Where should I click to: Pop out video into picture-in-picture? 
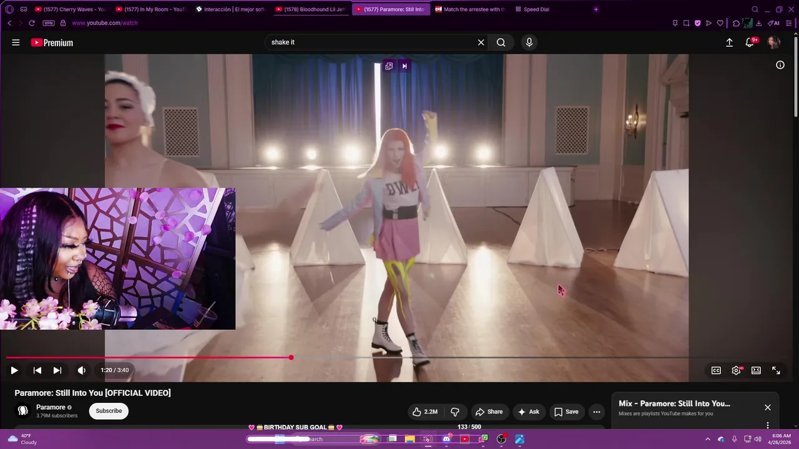pyautogui.click(x=389, y=66)
